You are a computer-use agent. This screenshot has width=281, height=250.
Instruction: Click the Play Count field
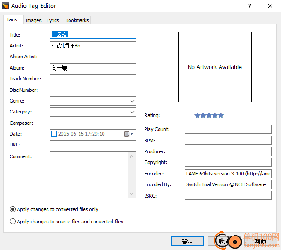pos(228,129)
